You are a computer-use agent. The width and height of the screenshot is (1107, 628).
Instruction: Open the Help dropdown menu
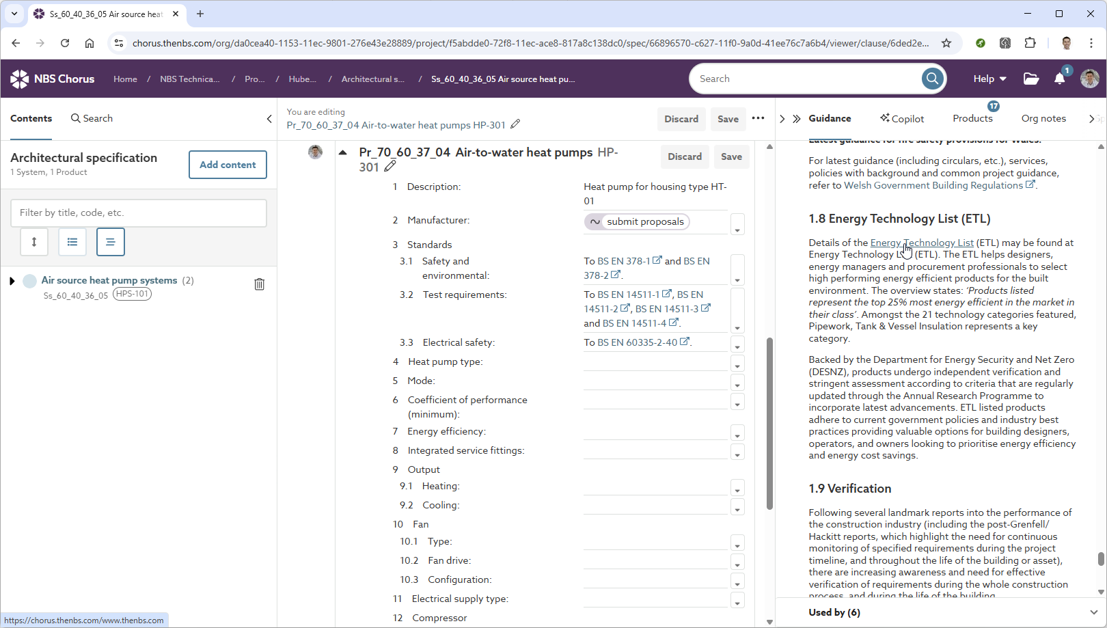[x=989, y=79]
